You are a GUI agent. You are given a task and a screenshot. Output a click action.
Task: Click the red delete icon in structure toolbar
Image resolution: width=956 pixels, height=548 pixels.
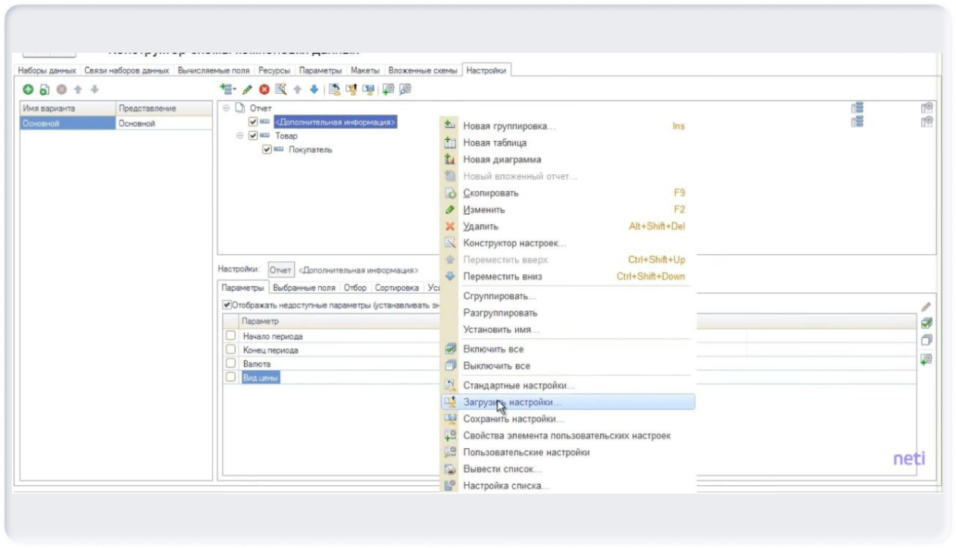[x=264, y=89]
